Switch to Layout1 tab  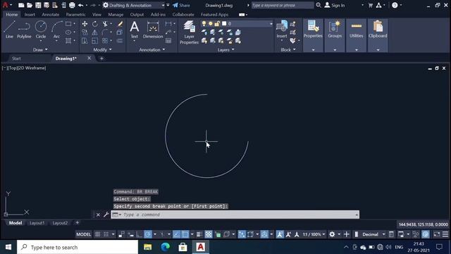click(37, 223)
